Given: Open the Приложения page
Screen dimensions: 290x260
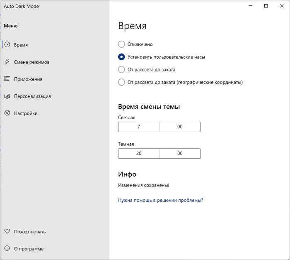Looking at the screenshot, I should click(x=55, y=79).
